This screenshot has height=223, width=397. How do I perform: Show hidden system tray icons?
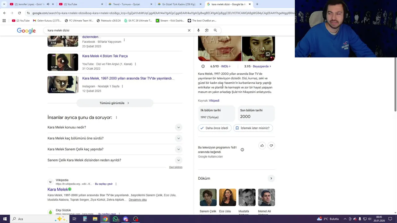tap(345, 219)
